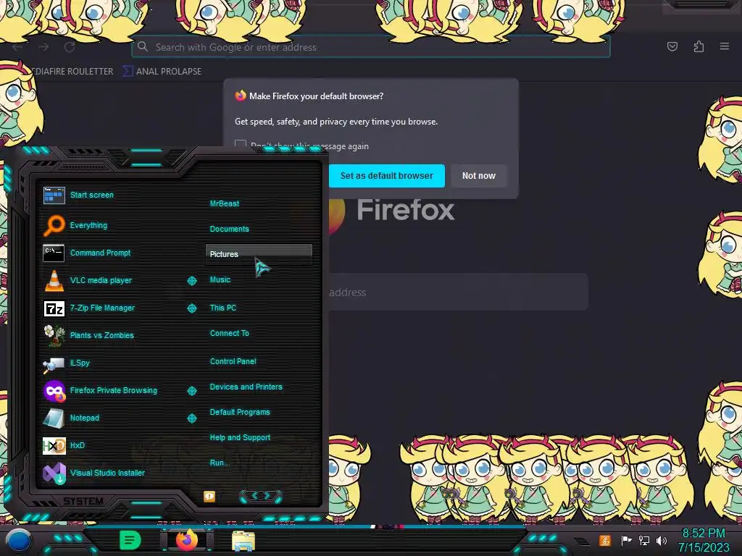
Task: Click taskbar clock showing 8:52 PM
Action: coord(704,534)
